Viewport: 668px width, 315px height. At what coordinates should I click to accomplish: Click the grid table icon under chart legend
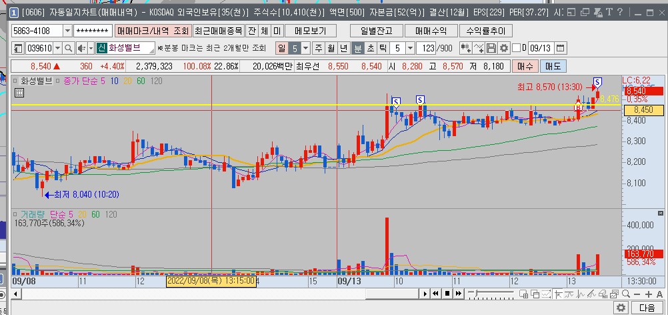pyautogui.click(x=19, y=93)
